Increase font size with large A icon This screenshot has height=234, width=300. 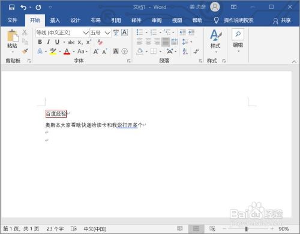tap(96, 52)
